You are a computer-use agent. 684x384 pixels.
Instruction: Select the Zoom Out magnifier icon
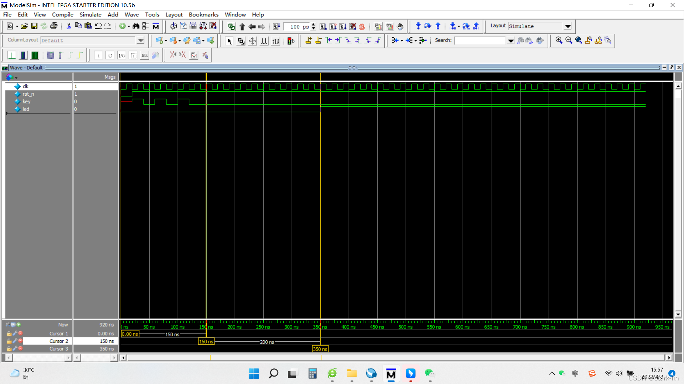pyautogui.click(x=569, y=41)
